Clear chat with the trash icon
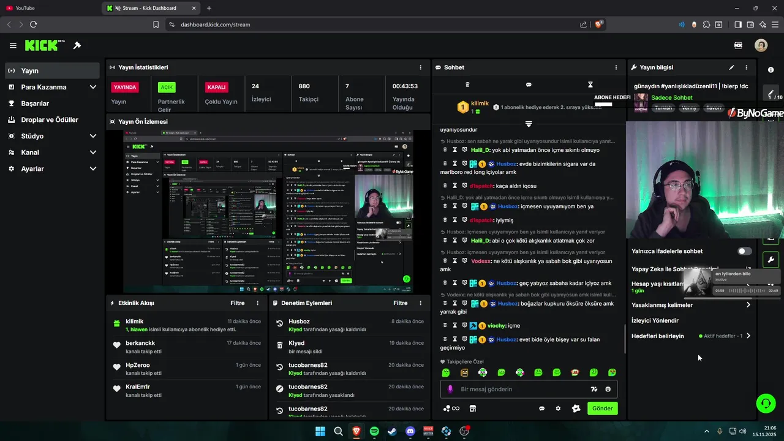The image size is (784, 441). (467, 85)
